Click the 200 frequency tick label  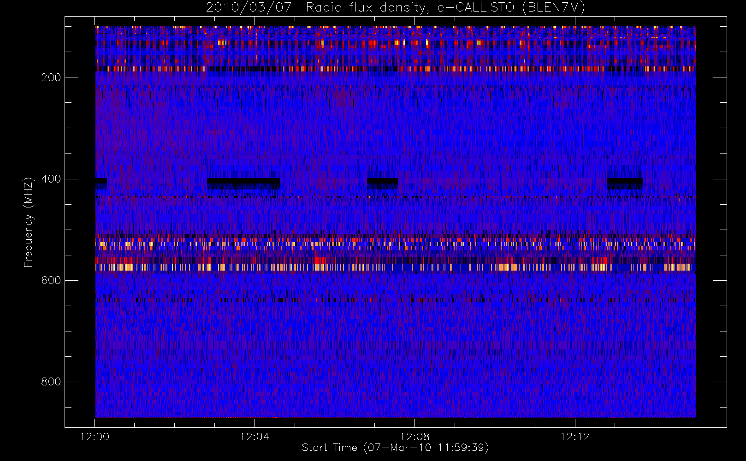51,77
